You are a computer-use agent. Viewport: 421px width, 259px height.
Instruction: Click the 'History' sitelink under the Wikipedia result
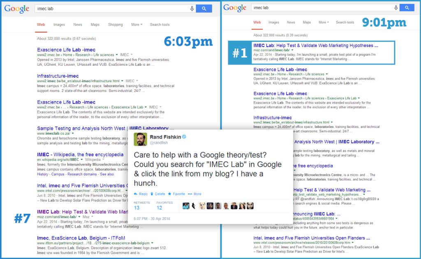[x=42, y=174]
